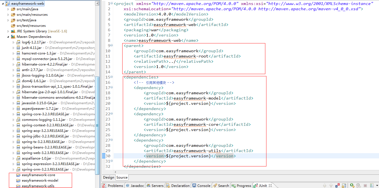Fold the dependency element at line 27
379x188 pixels.
point(112,140)
